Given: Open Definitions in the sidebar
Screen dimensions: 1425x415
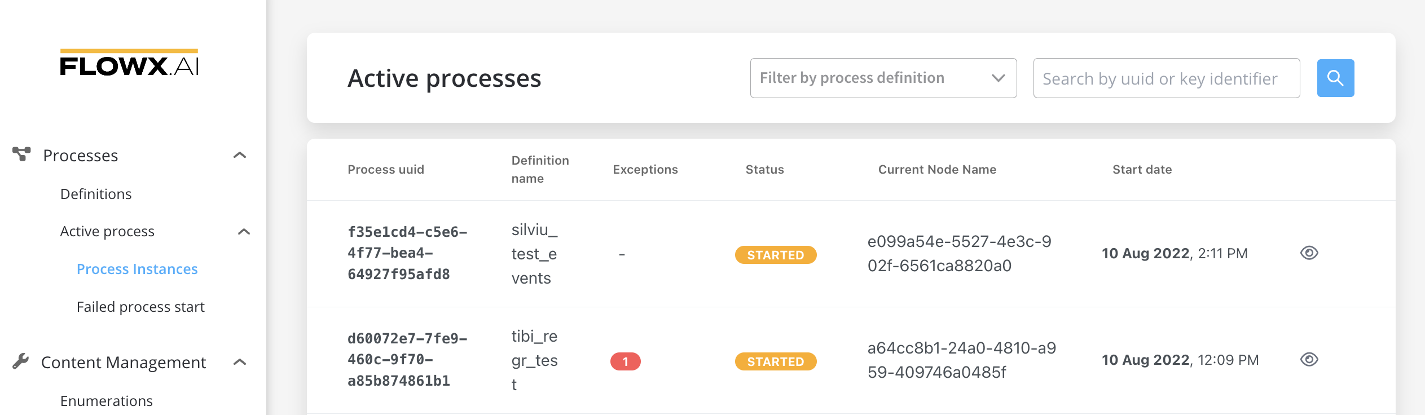Looking at the screenshot, I should click(x=96, y=194).
